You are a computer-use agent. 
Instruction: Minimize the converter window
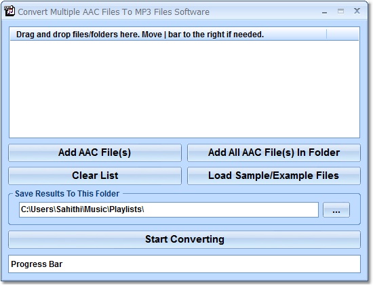(x=324, y=12)
